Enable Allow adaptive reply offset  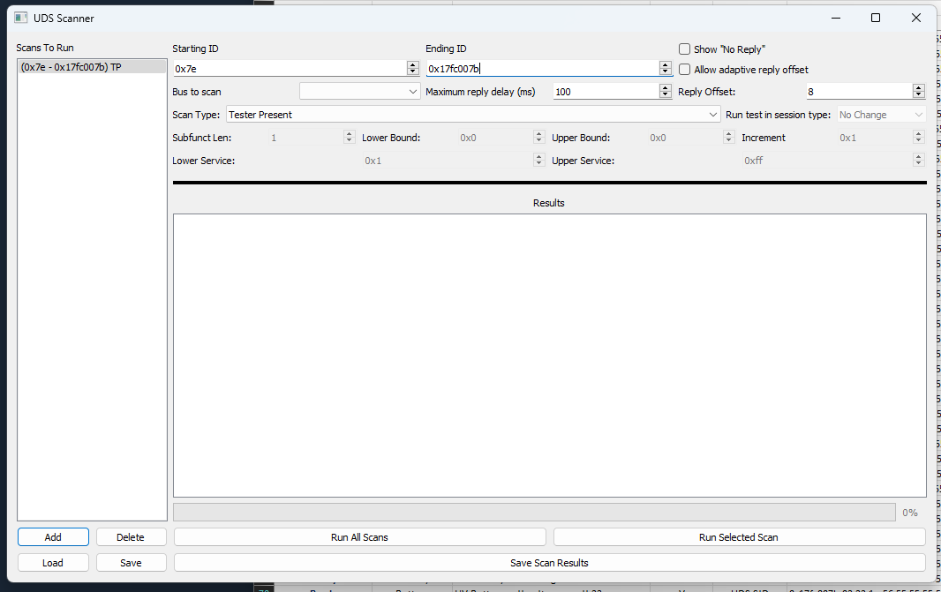point(684,69)
